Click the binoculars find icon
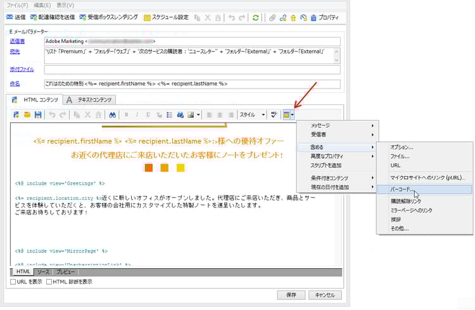Viewport: 475px width, 310px height. [112, 115]
